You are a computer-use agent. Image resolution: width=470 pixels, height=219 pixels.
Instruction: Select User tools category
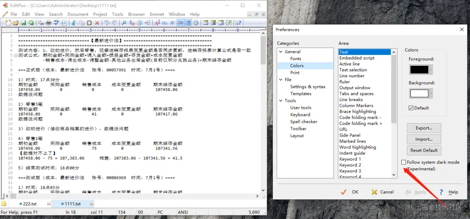pos(301,108)
